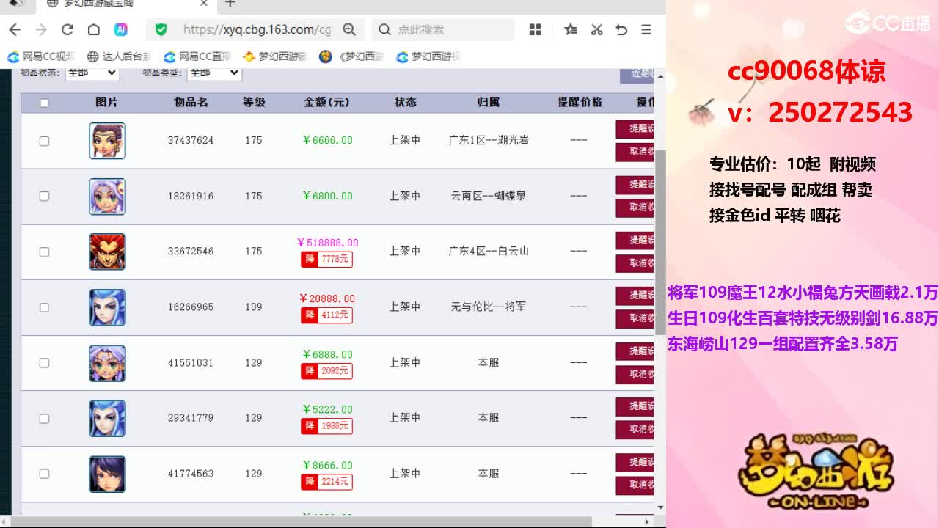939x528 pixels.
Task: Open the character avatar for item 16266965
Action: 107,307
